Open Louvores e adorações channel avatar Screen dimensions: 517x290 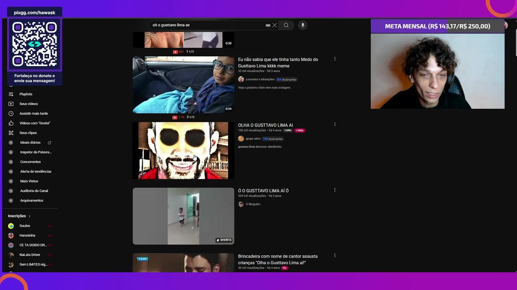(241, 79)
